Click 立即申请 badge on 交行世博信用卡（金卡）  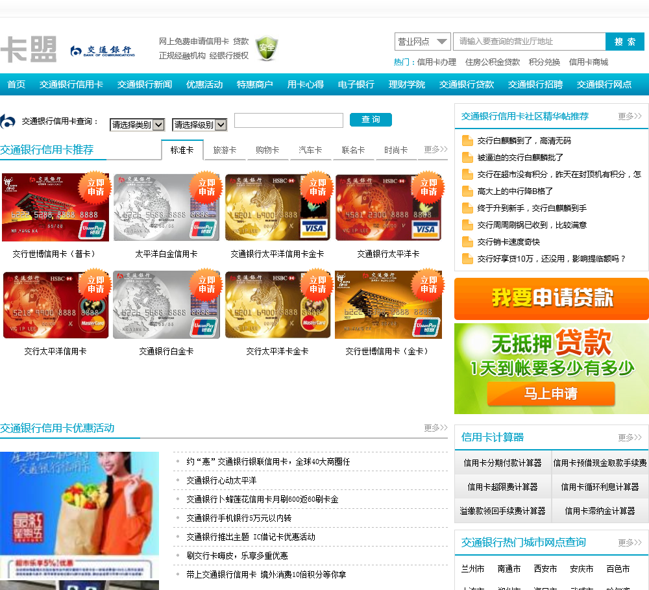coord(428,284)
